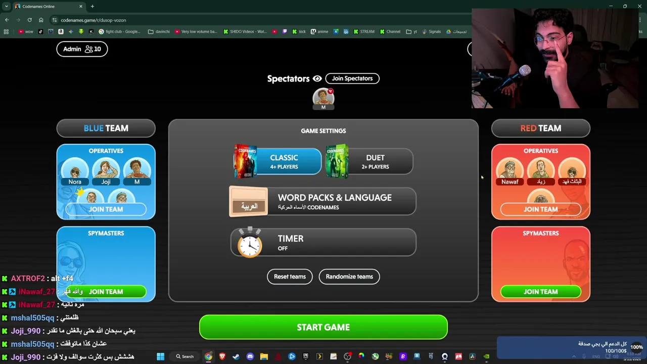Open the Amazon bookmark icon

pyautogui.click(x=61, y=31)
